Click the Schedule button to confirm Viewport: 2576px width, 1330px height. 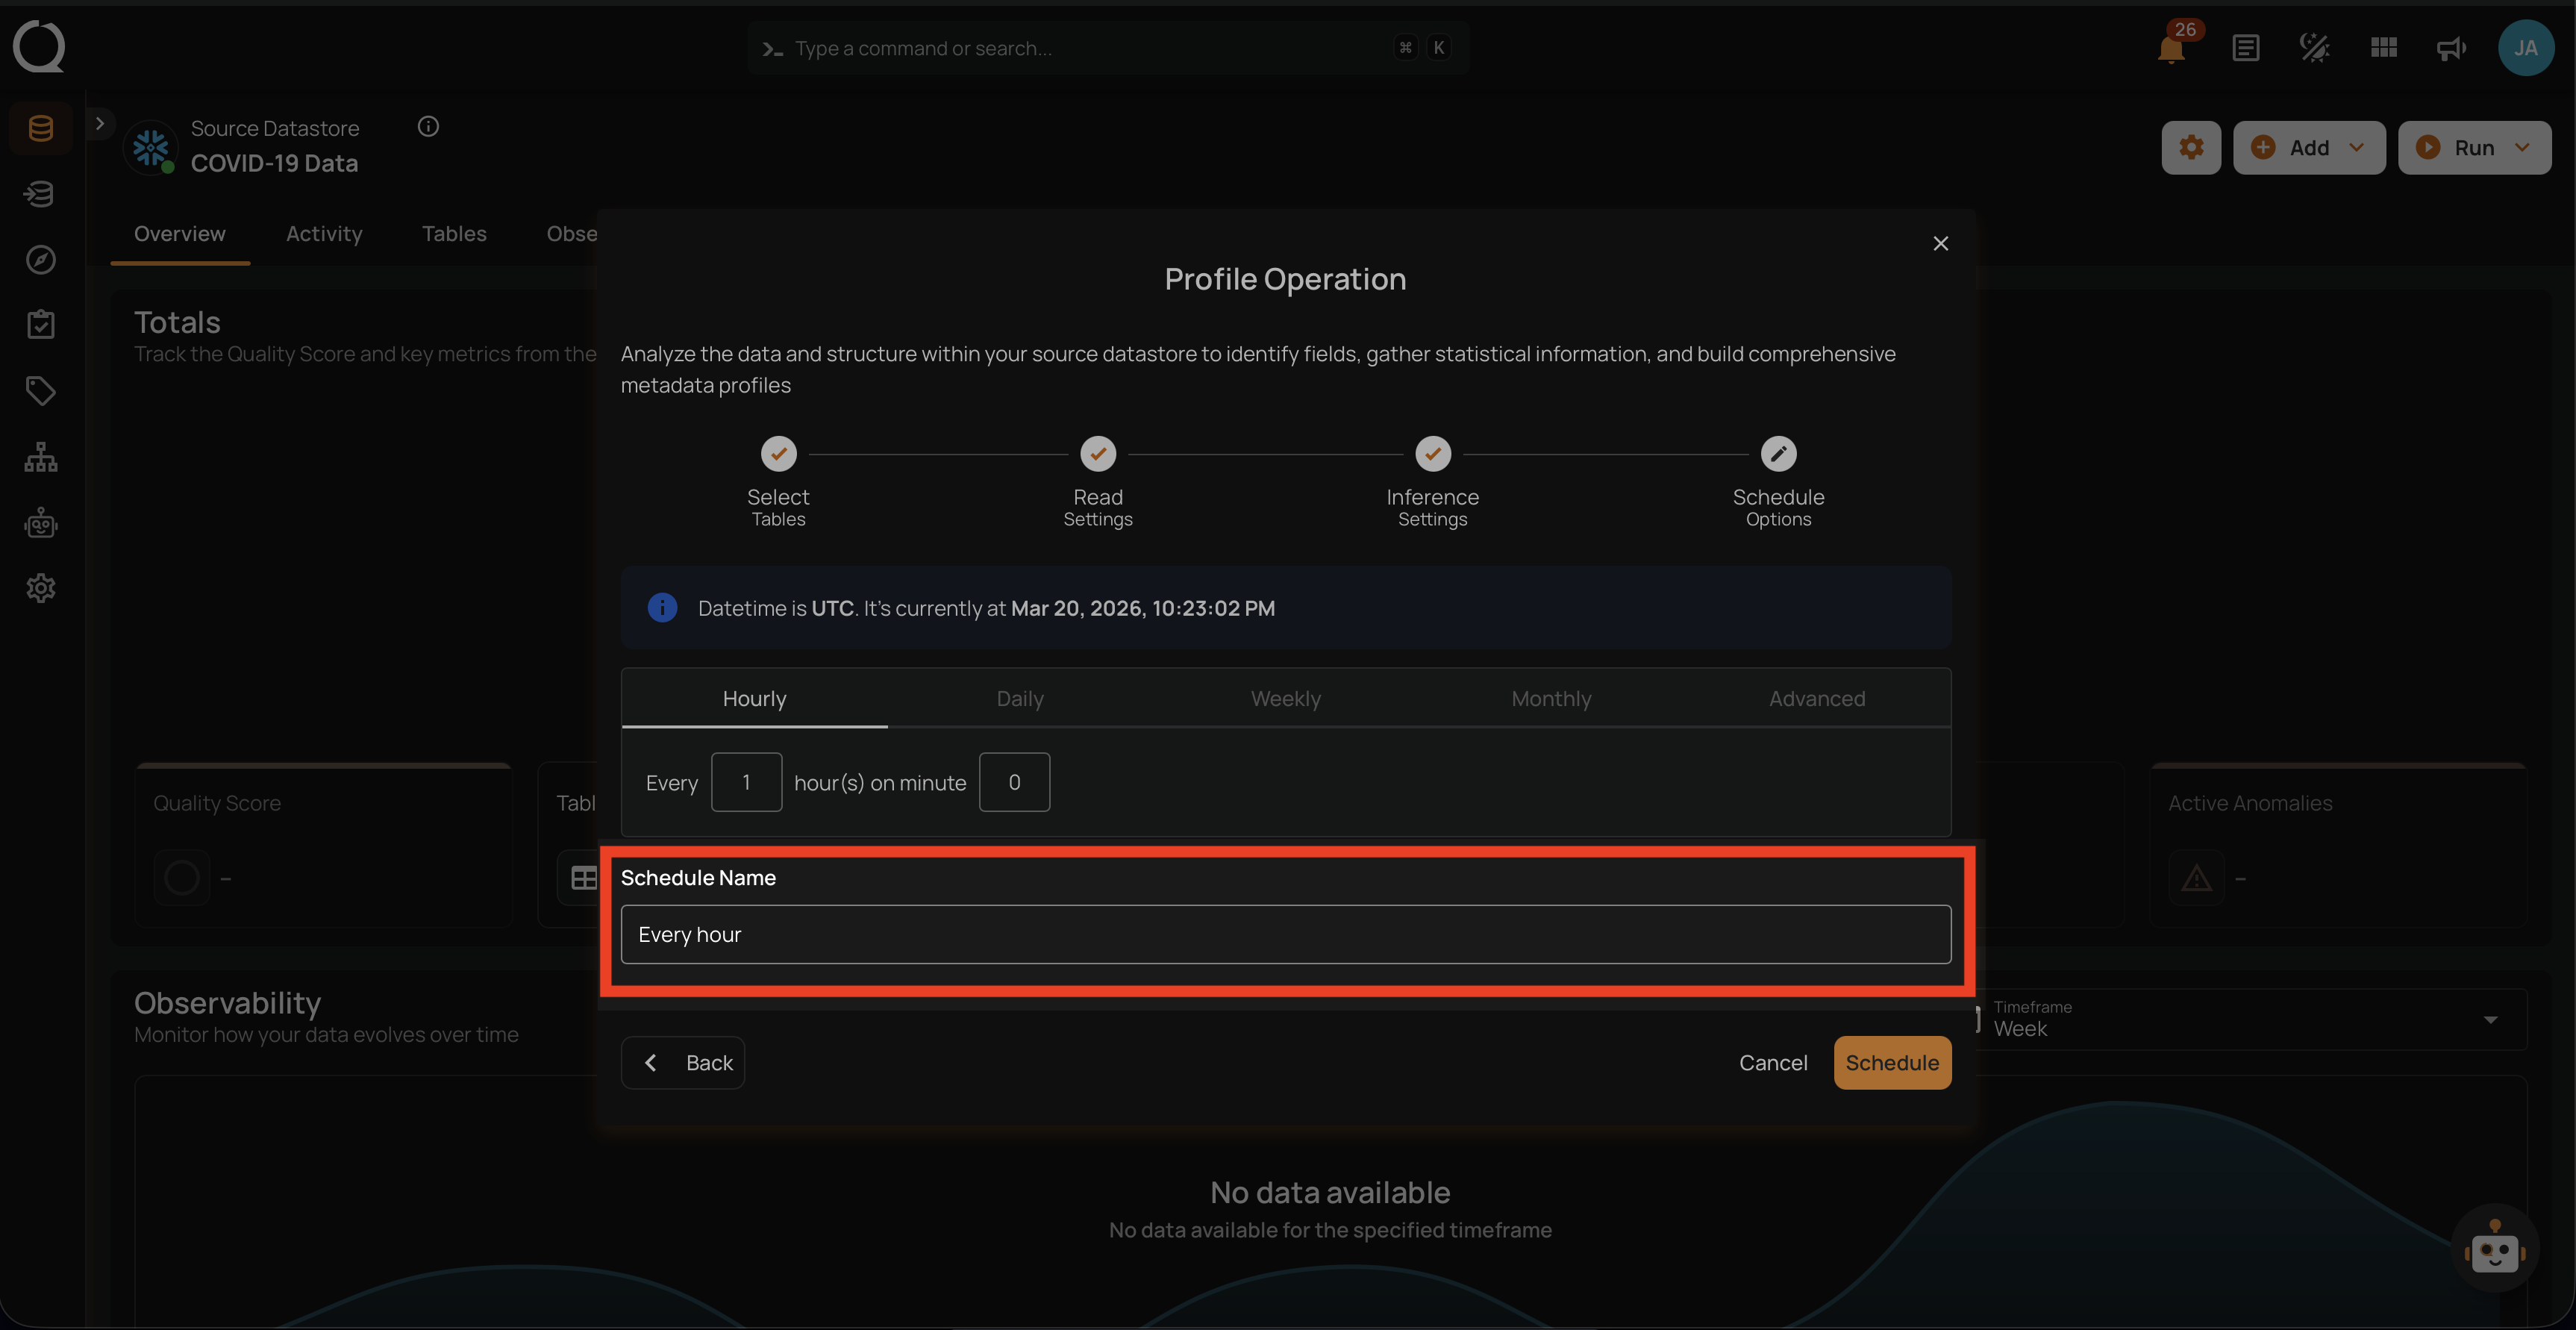point(1892,1062)
